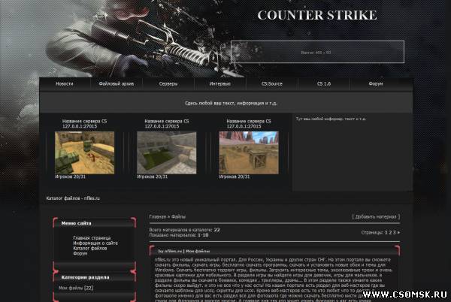Select the CS:Source menu item

[272, 84]
